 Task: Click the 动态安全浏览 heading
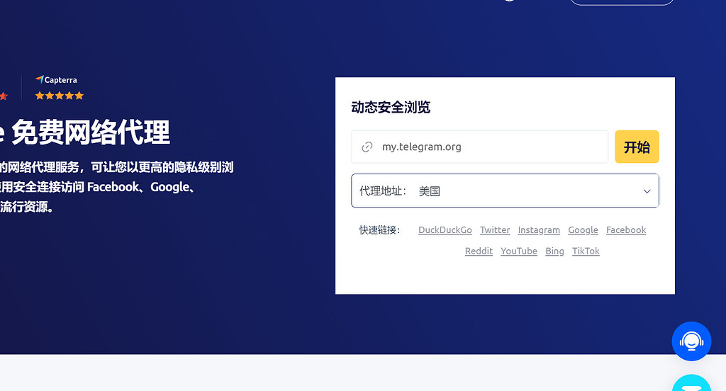tap(391, 108)
